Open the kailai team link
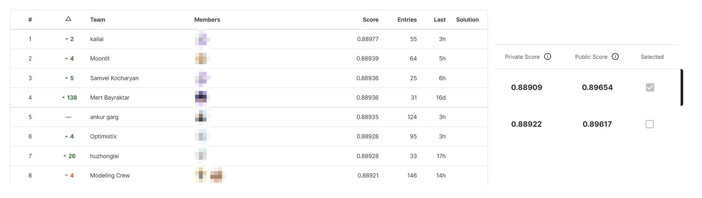 [97, 39]
